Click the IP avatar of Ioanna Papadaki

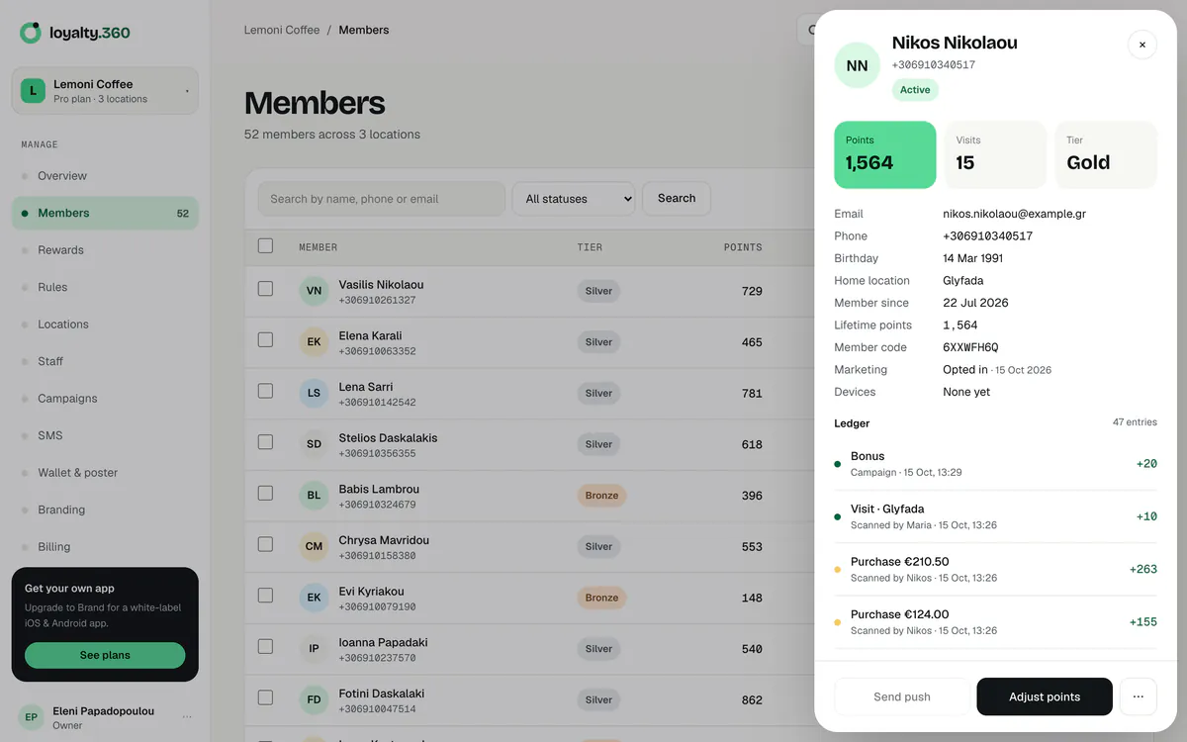314,649
